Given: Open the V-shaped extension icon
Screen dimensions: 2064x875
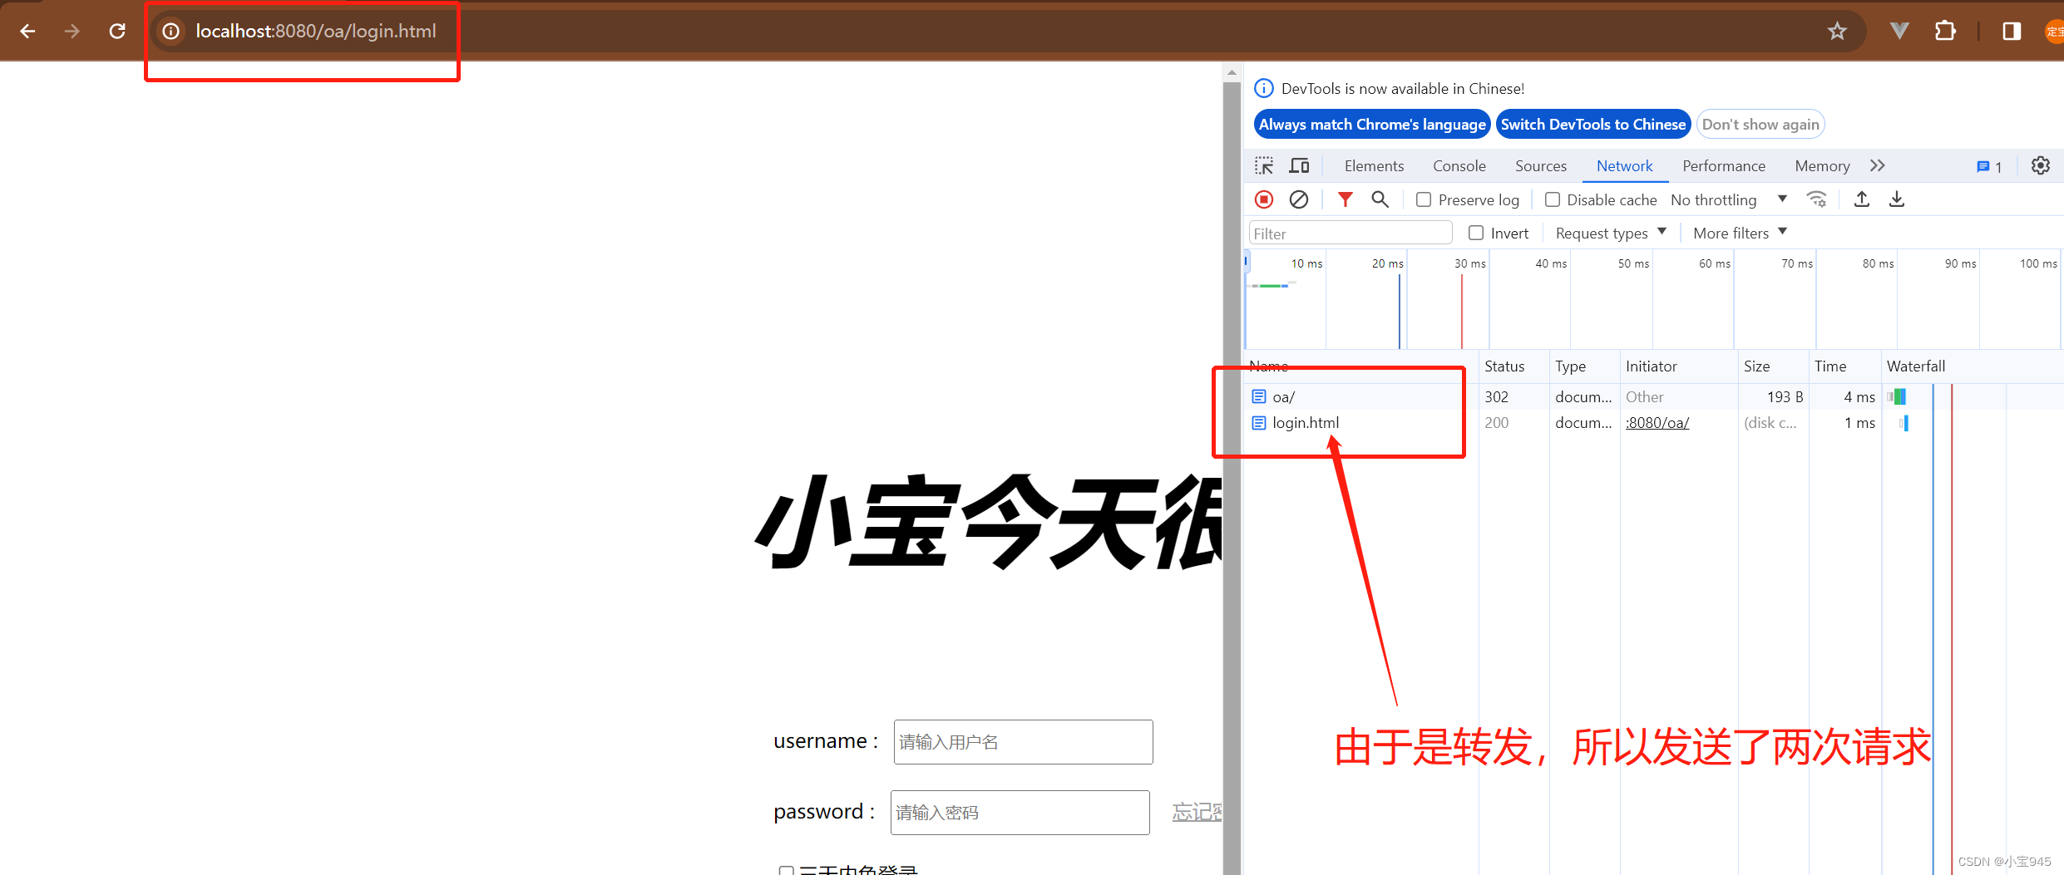Looking at the screenshot, I should [x=1899, y=32].
